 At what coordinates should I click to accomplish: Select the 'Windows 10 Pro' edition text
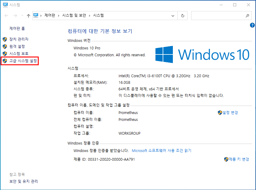(x=87, y=48)
